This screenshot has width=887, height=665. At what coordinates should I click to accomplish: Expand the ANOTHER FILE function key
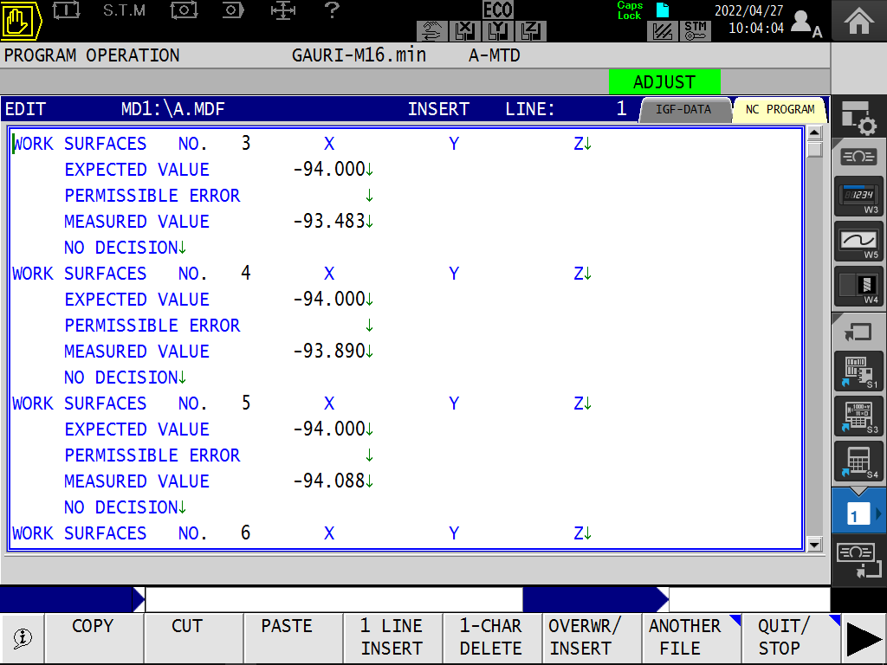(691, 637)
